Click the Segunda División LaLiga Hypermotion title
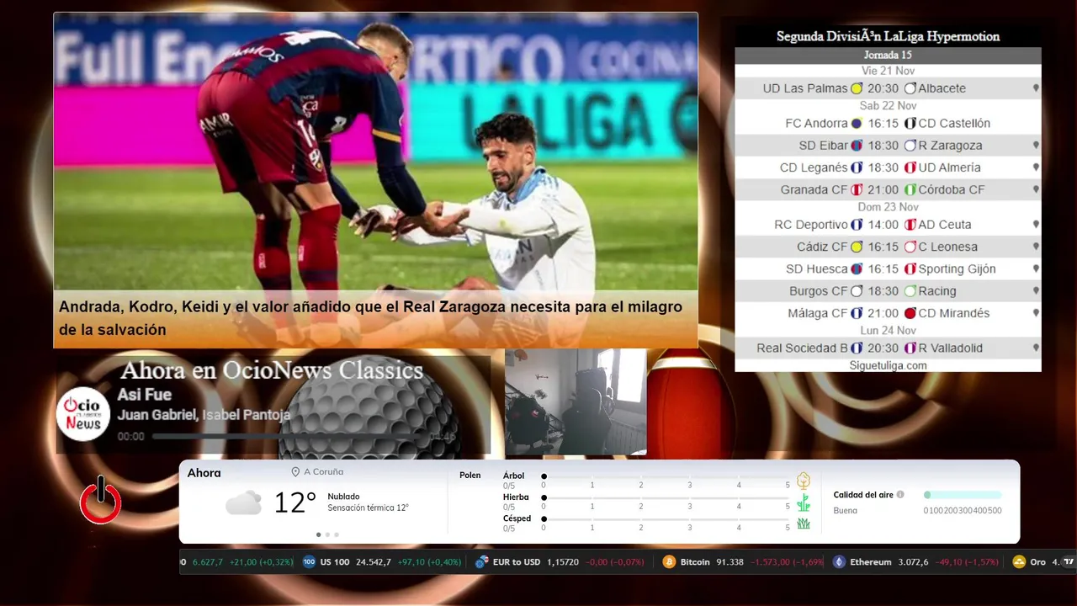 pos(888,36)
